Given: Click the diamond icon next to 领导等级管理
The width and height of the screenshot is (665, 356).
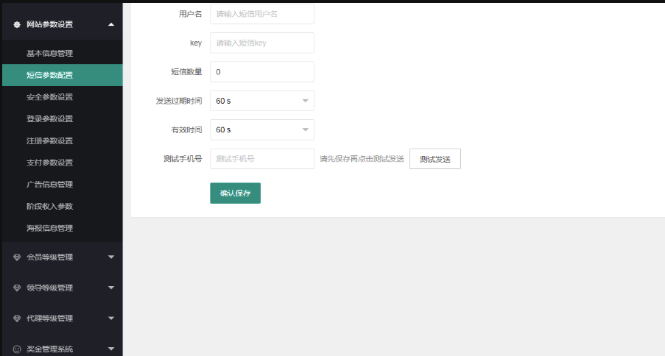Looking at the screenshot, I should [x=17, y=288].
